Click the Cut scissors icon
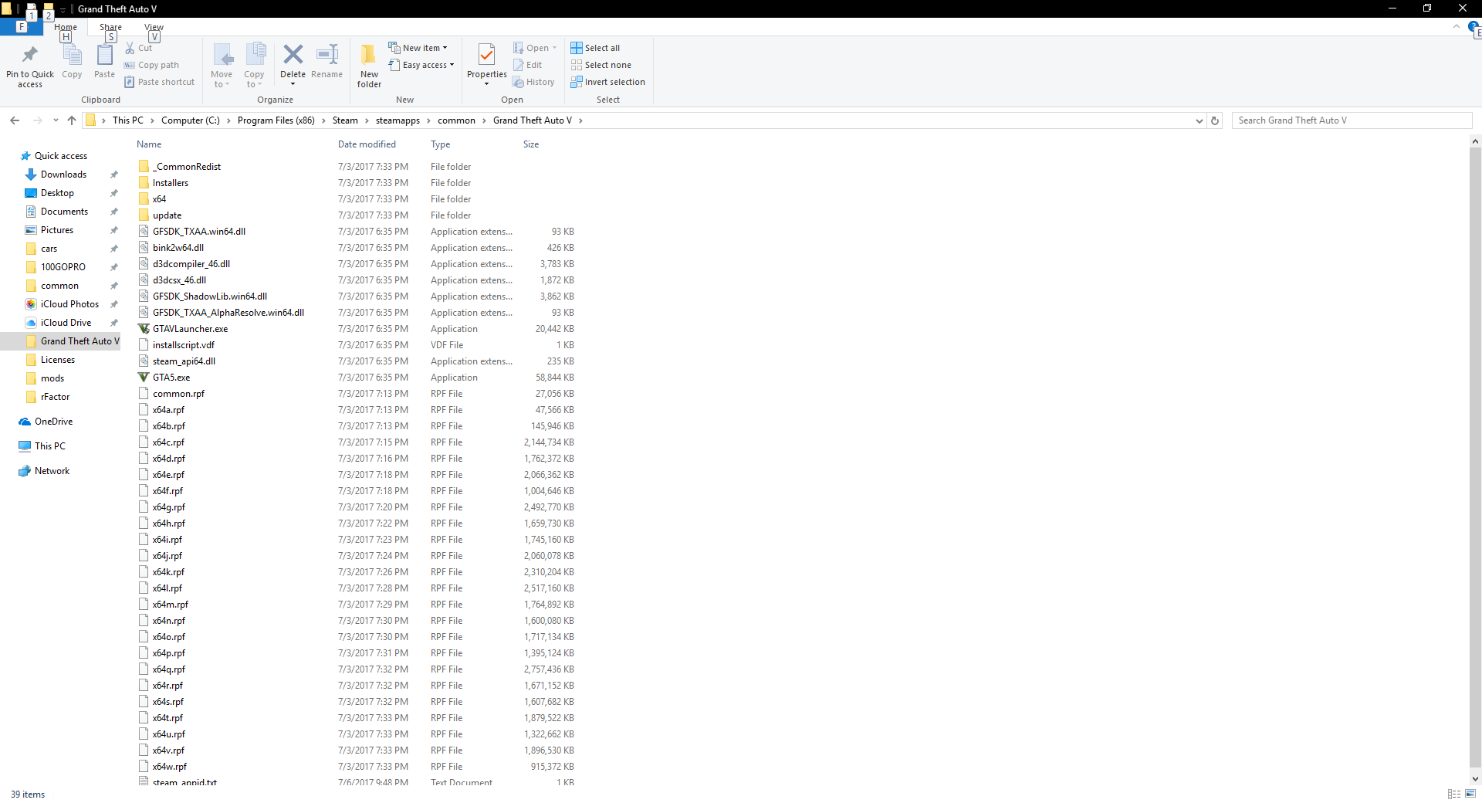This screenshot has height=803, width=1482. pyautogui.click(x=130, y=48)
